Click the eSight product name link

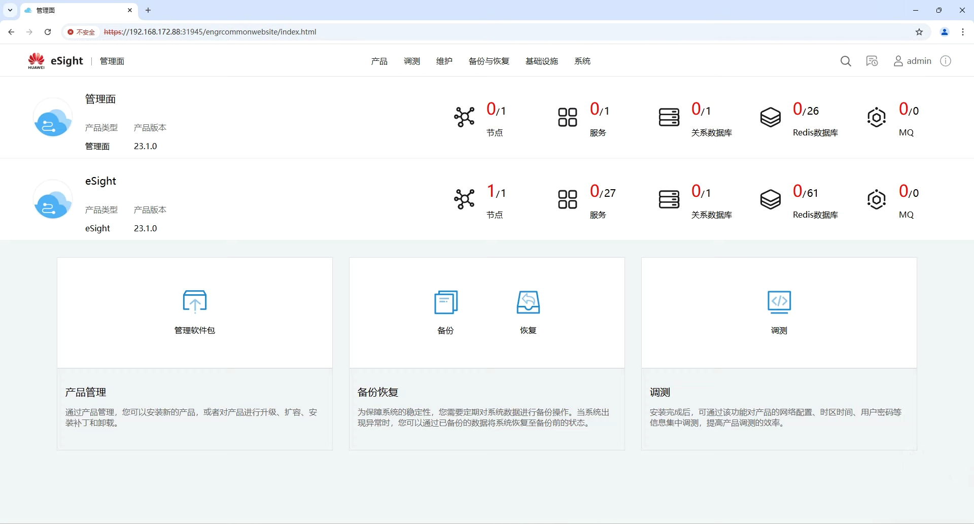[x=100, y=181]
